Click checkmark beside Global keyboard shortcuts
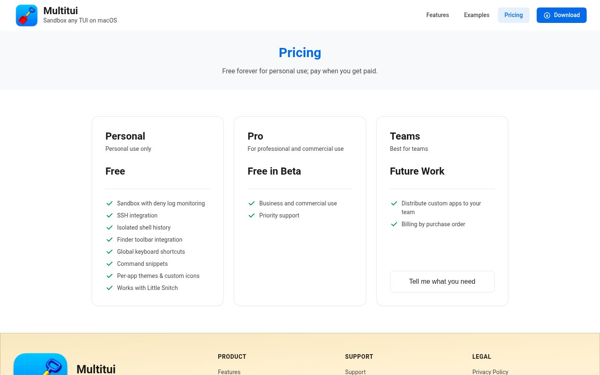The image size is (600, 375). 110,252
